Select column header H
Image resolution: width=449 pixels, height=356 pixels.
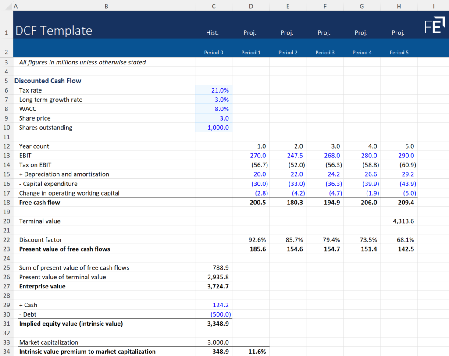tap(399, 6)
